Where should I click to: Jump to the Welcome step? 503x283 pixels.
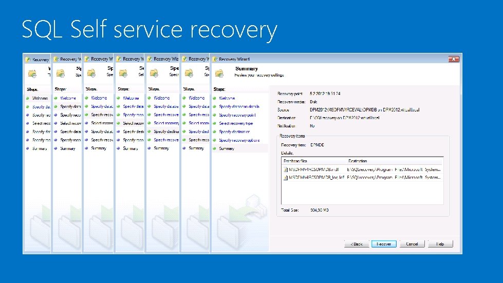tap(227, 98)
